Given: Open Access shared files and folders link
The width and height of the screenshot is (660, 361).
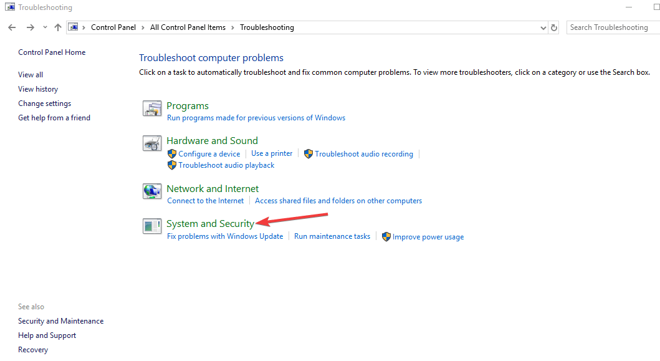Looking at the screenshot, I should [338, 201].
